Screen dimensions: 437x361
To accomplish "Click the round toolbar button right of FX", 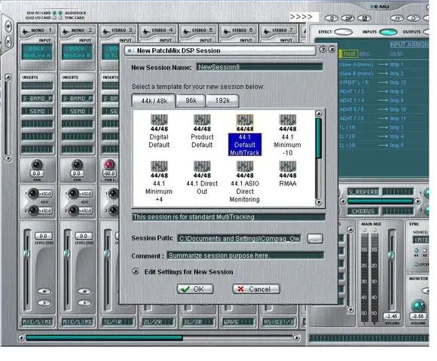I will [x=414, y=18].
